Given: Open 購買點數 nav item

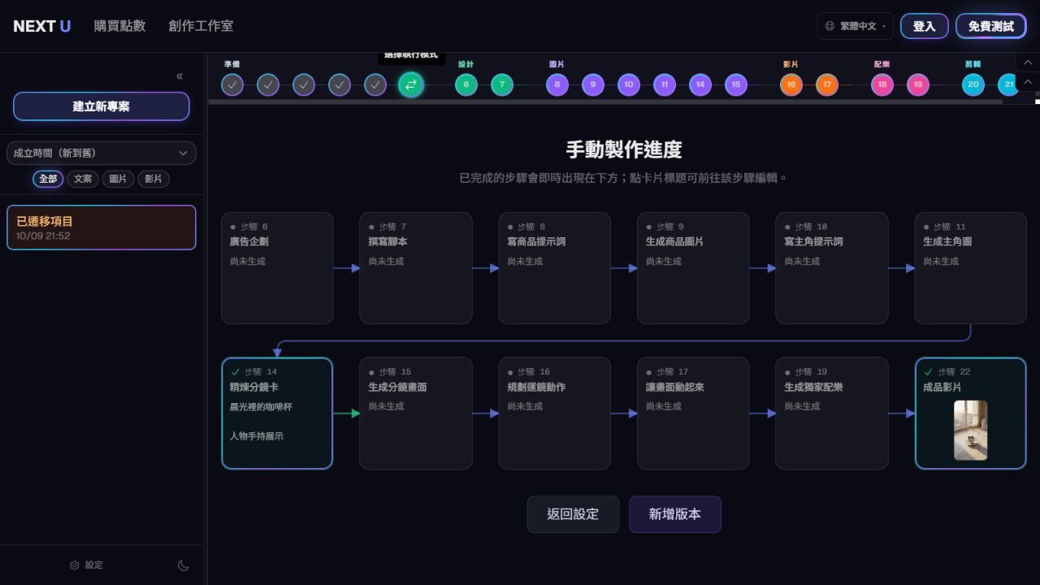Looking at the screenshot, I should 119,26.
